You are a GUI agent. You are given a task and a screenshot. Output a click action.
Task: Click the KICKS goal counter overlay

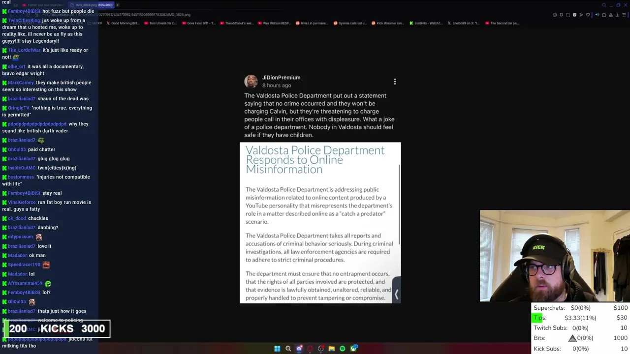(x=57, y=329)
